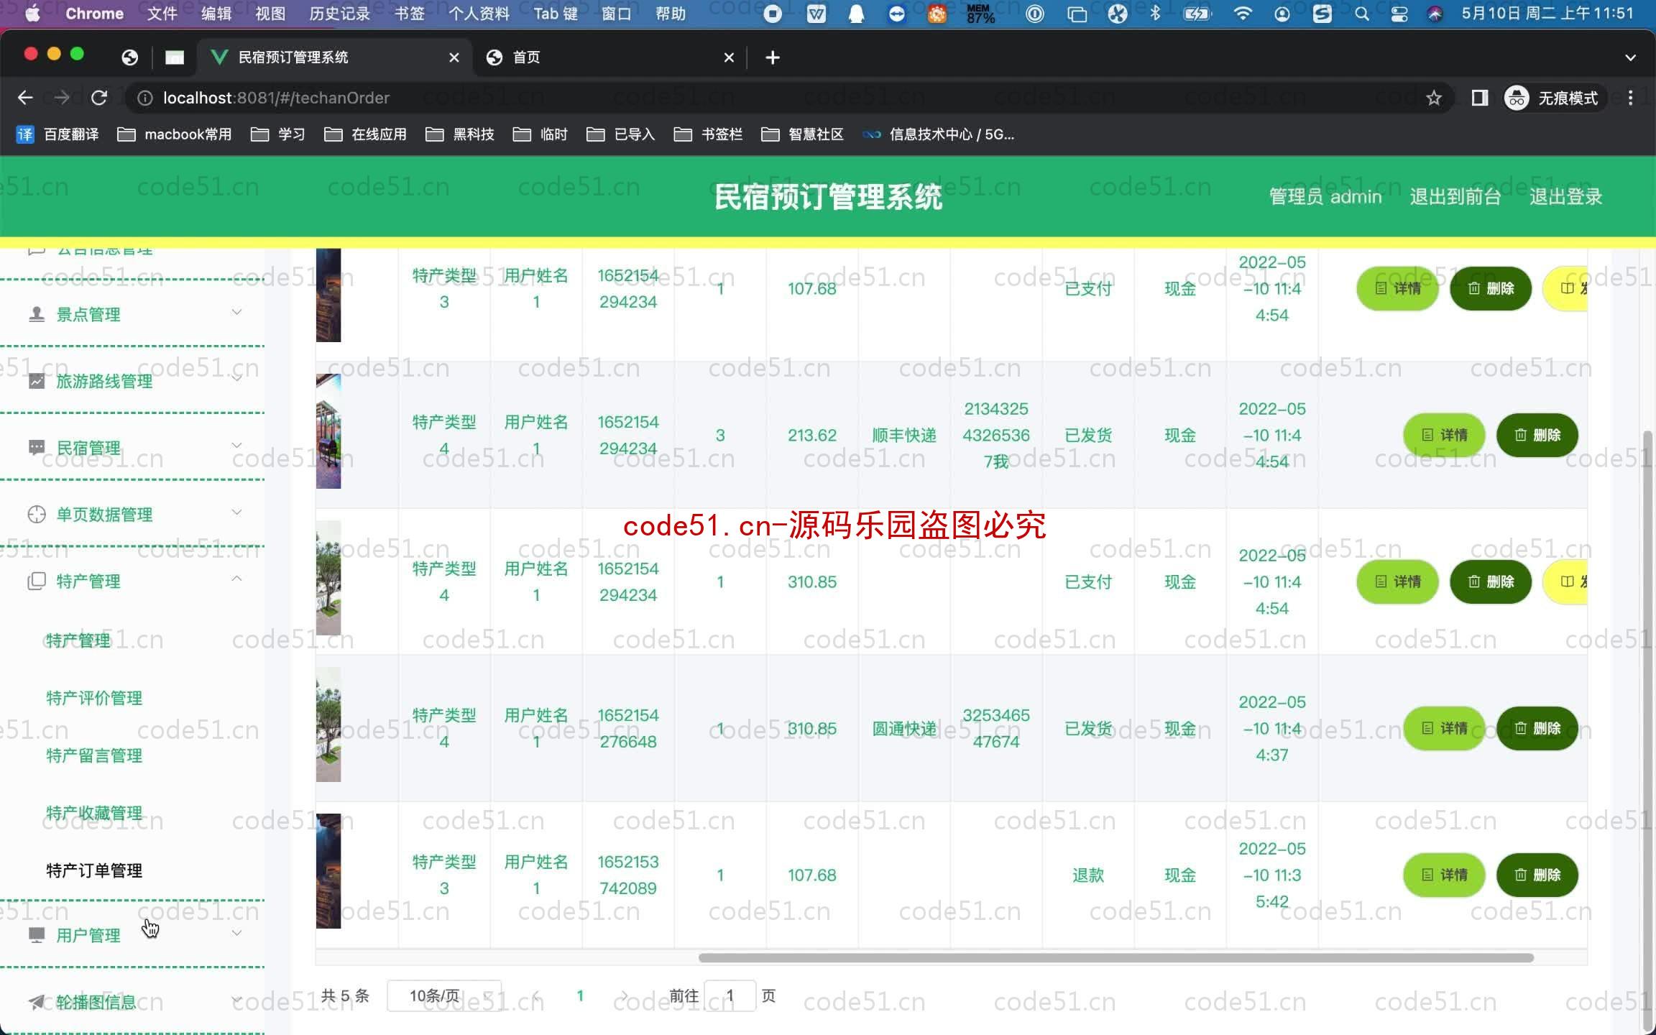This screenshot has height=1035, width=1656.
Task: Click the 特产收藏管理 menu item
Action: [x=96, y=812]
